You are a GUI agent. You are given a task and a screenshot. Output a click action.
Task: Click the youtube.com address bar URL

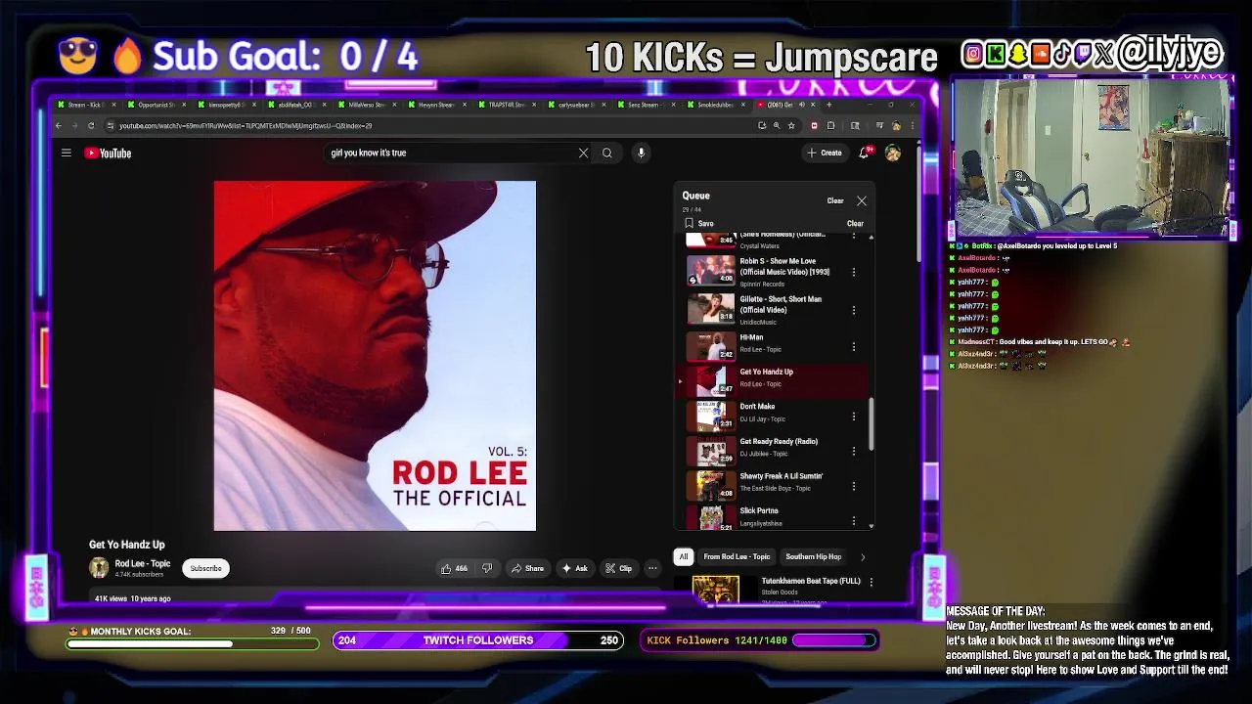pos(245,125)
